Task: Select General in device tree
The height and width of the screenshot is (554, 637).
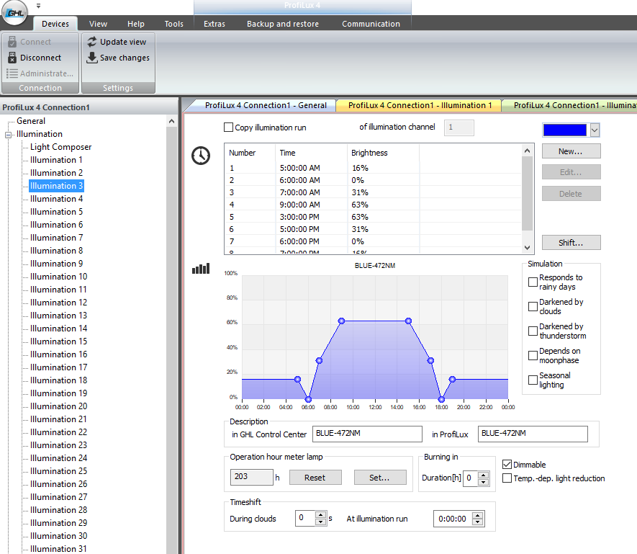Action: coord(31,121)
